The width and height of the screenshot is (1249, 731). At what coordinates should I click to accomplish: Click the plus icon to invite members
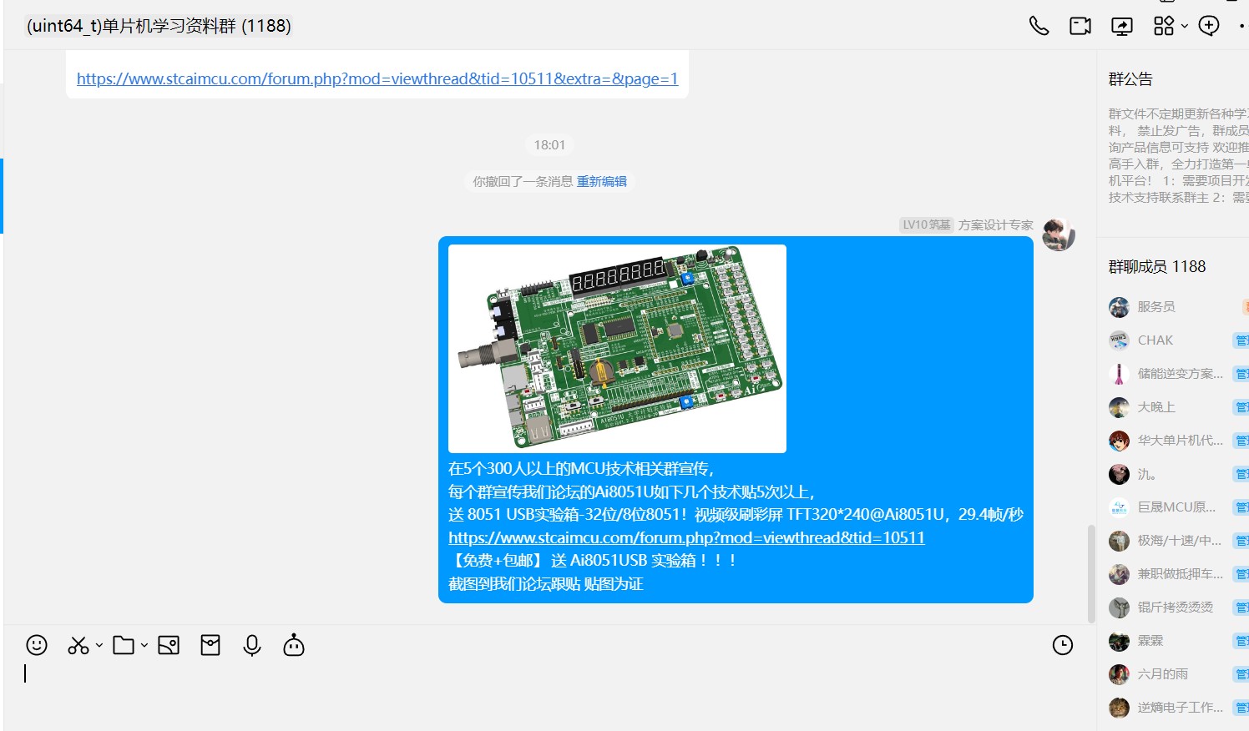click(x=1209, y=26)
